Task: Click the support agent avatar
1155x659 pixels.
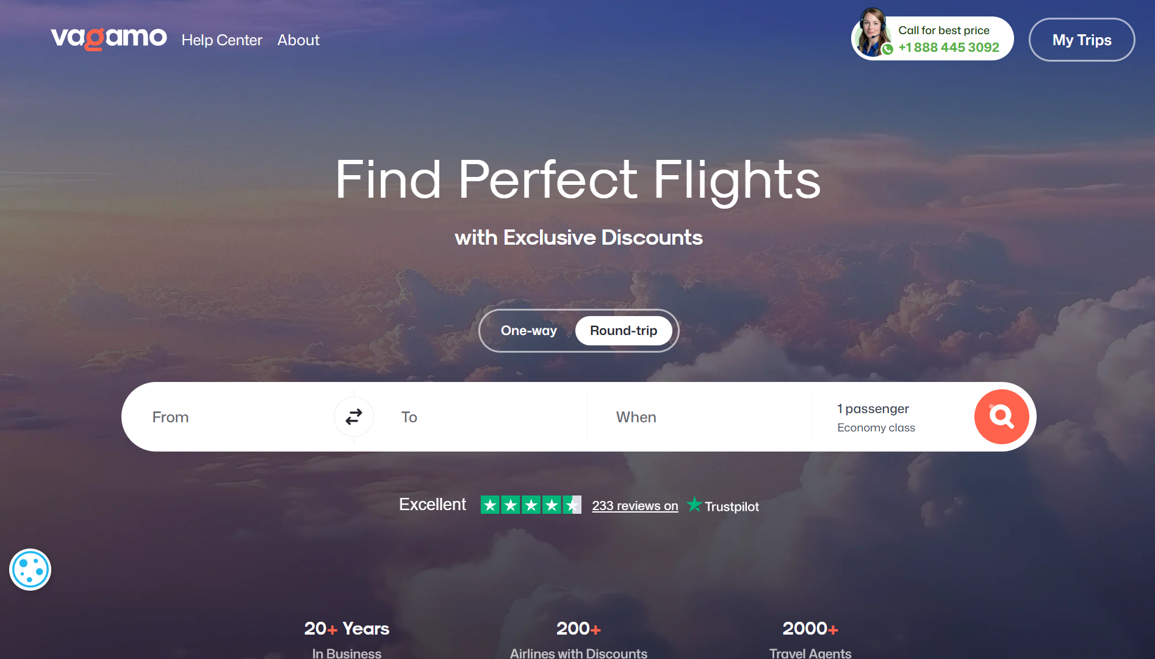Action: [x=873, y=32]
